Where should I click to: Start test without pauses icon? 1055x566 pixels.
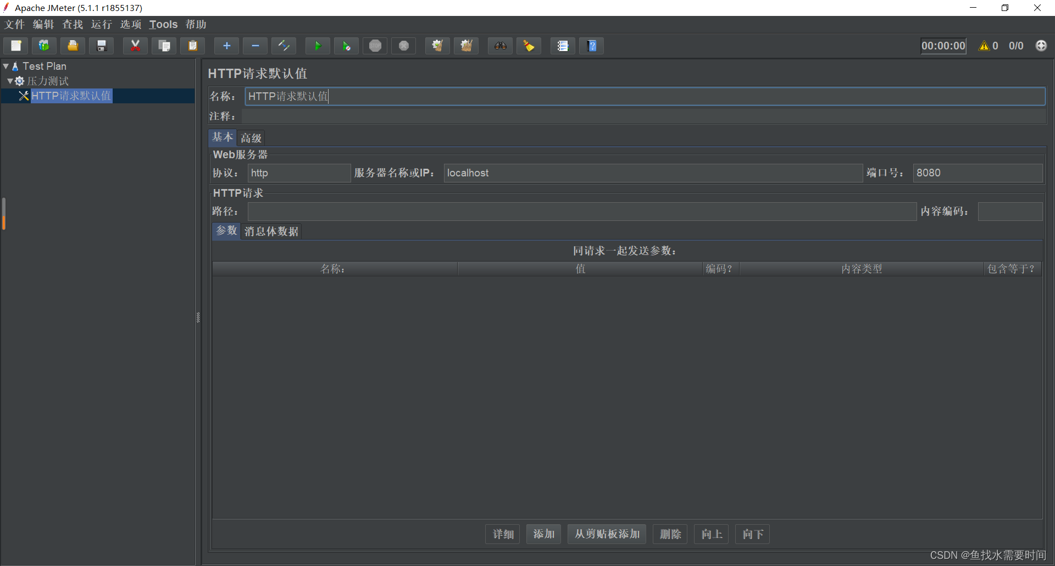(346, 46)
